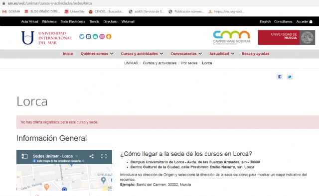The height and width of the screenshot is (196, 319).
Task: Open Biblioteca link in top bar
Action: (49, 21)
